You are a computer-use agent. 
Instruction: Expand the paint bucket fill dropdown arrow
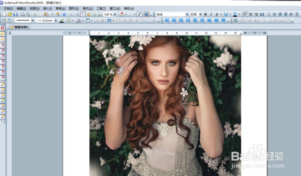[x=83, y=20]
